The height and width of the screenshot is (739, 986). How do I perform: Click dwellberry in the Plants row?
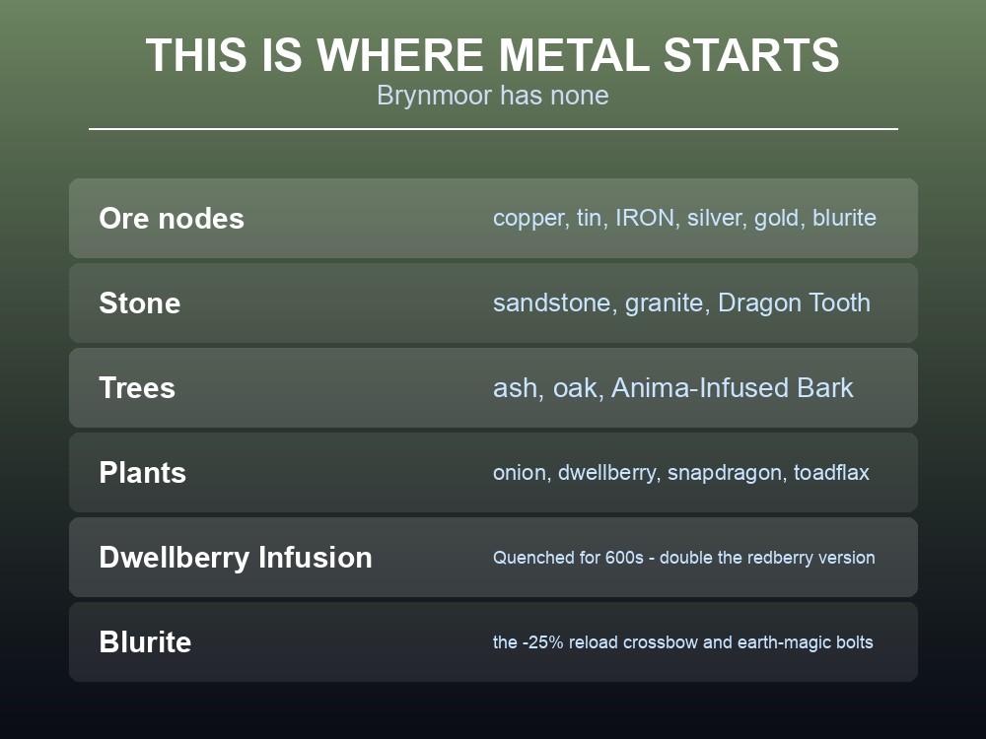point(607,473)
